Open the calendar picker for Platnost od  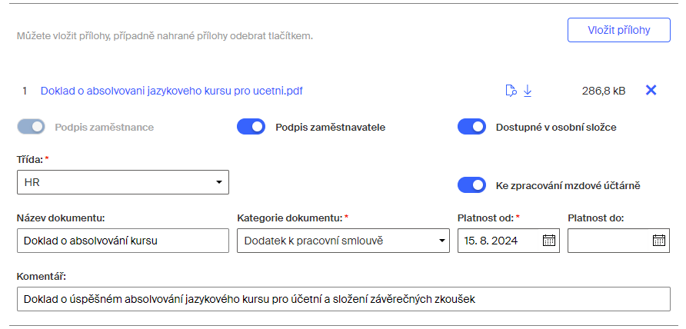pos(548,240)
